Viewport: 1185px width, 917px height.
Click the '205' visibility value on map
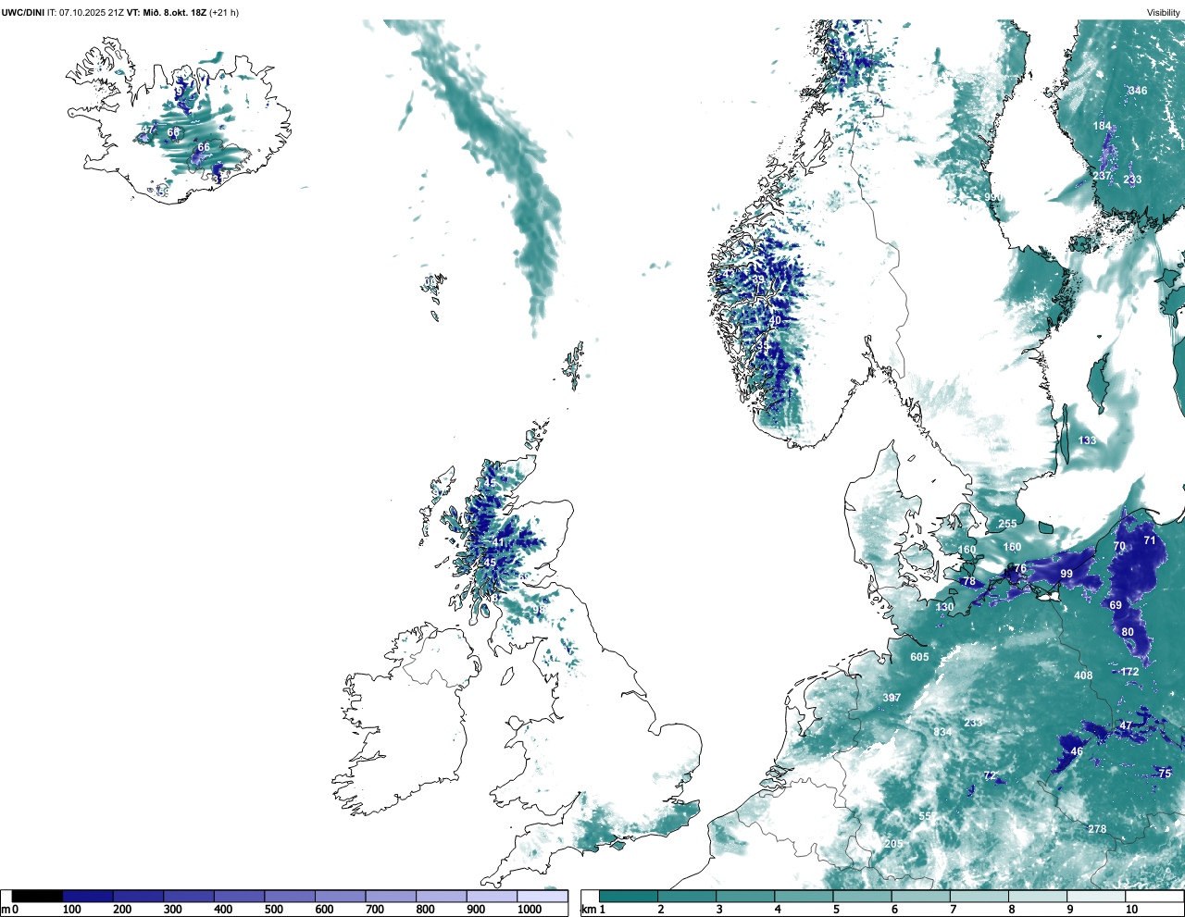(893, 844)
